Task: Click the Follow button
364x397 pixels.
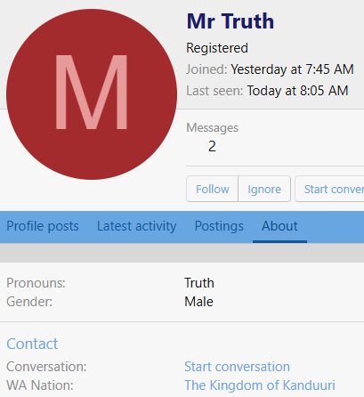Action: (213, 189)
